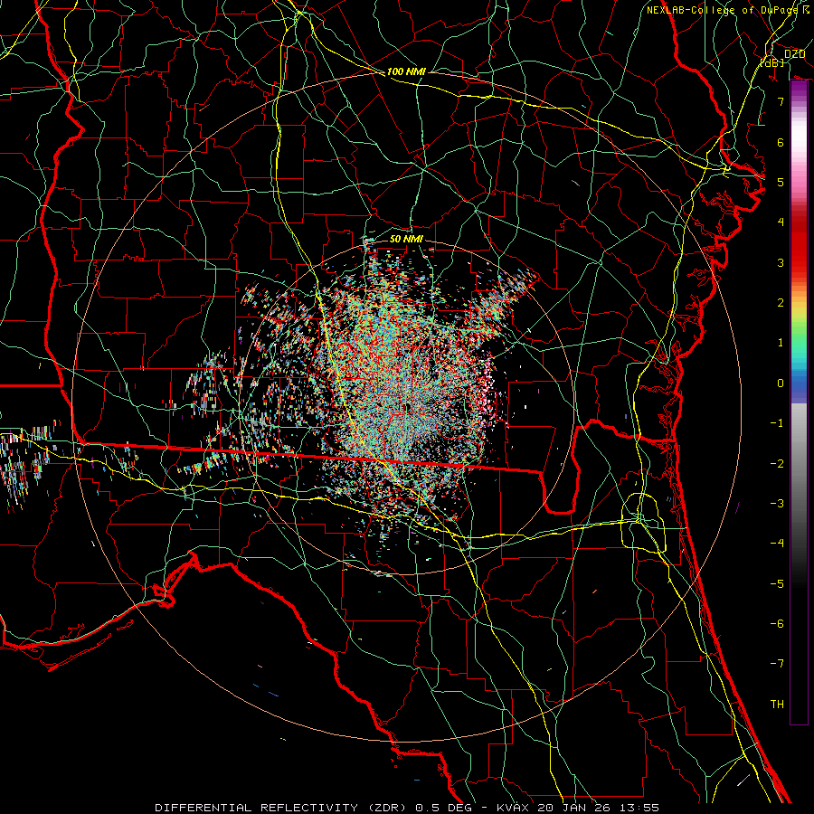Click the KVAX station identifier
Screen dimensions: 814x814
(x=513, y=808)
